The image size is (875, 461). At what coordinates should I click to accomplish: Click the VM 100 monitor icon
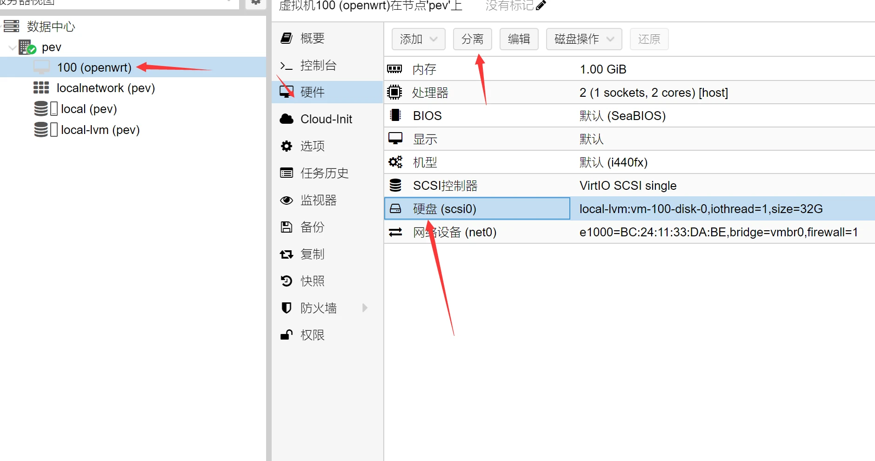coord(41,67)
